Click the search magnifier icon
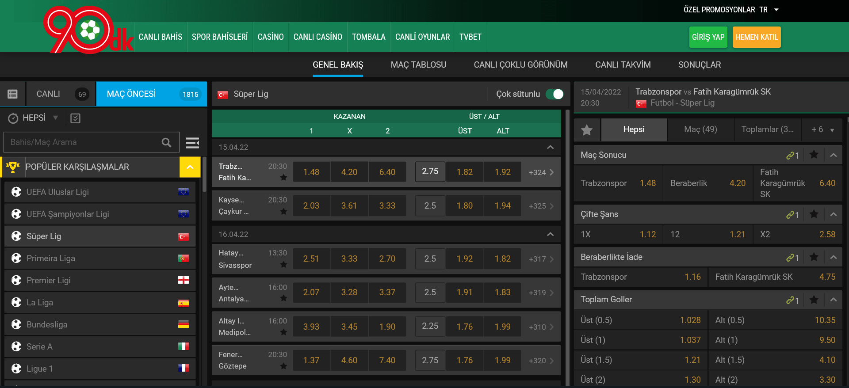This screenshot has width=849, height=388. (166, 142)
